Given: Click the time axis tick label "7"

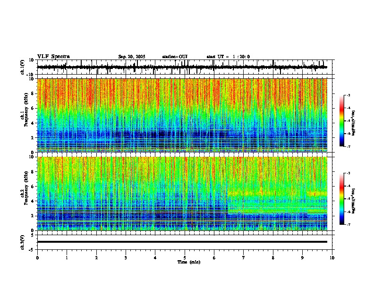Looking at the screenshot, I should (244, 258).
